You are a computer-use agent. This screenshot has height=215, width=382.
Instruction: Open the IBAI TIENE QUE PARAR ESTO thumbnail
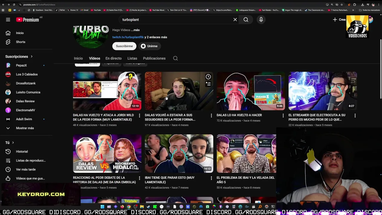(x=179, y=153)
